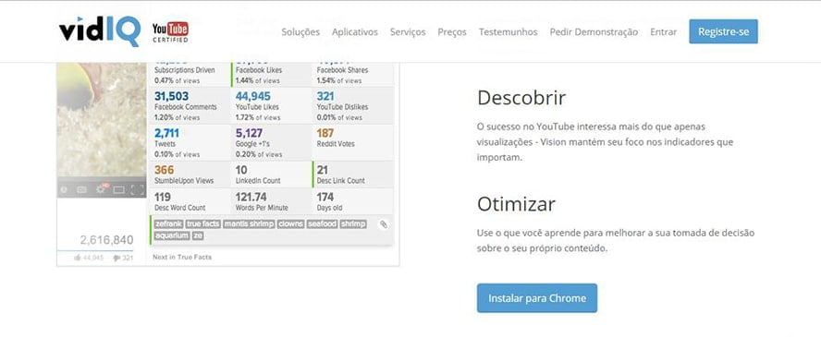Click the theater mode rectangle icon

pos(119,189)
